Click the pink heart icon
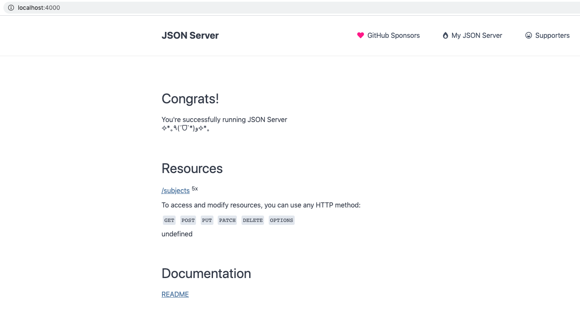The width and height of the screenshot is (580, 318). point(361,36)
